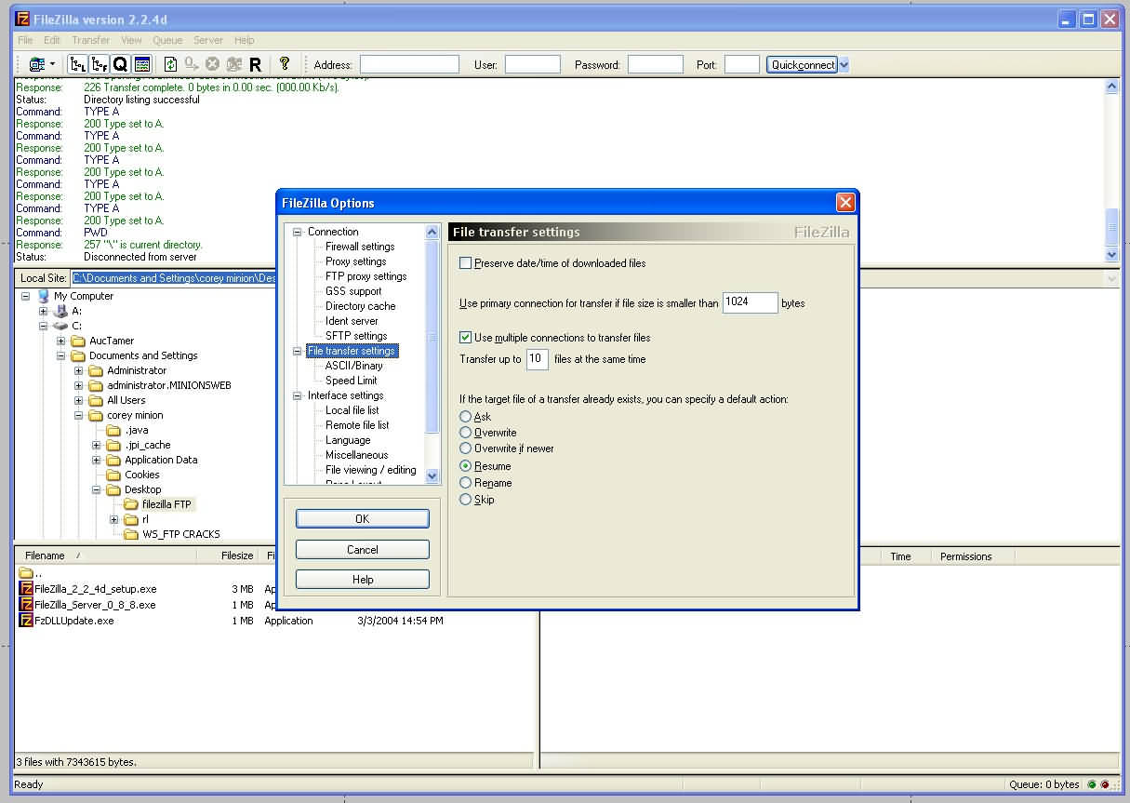Select Speed Limit in the Options tree

coord(352,381)
